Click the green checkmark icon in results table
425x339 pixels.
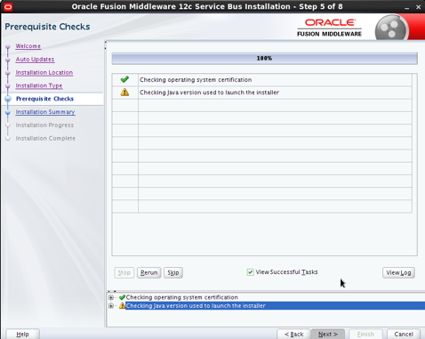pyautogui.click(x=124, y=79)
